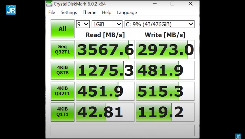Image resolution: width=245 pixels, height=139 pixels.
Task: Start the 4KiB Q1T1 test
Action: pos(62,112)
